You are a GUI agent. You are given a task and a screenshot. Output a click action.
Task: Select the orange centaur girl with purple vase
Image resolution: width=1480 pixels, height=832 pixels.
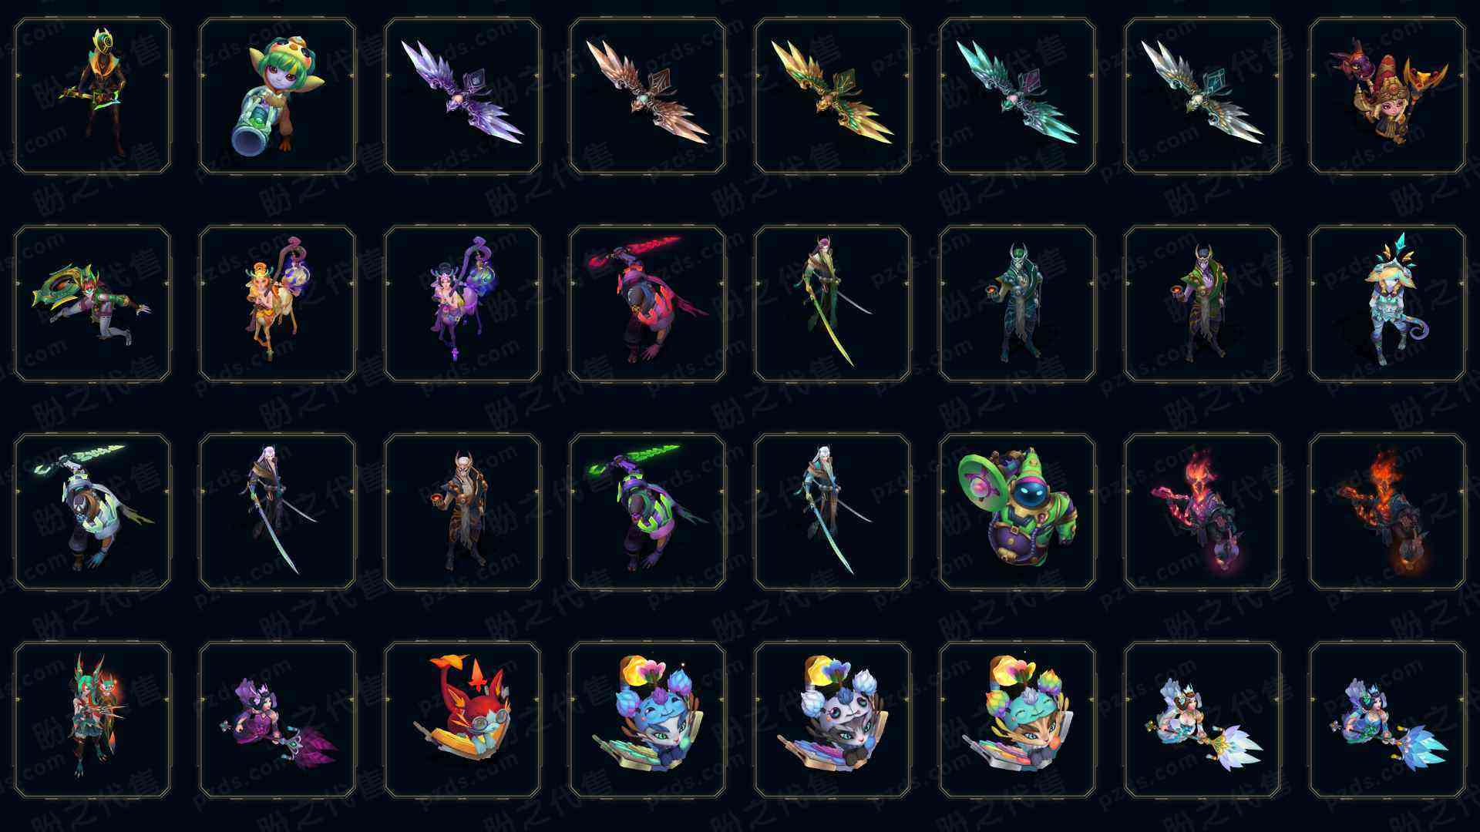(277, 304)
